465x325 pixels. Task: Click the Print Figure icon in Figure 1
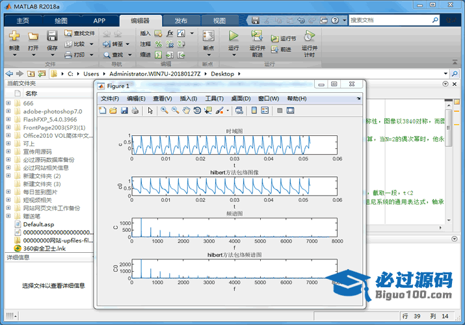click(x=135, y=110)
